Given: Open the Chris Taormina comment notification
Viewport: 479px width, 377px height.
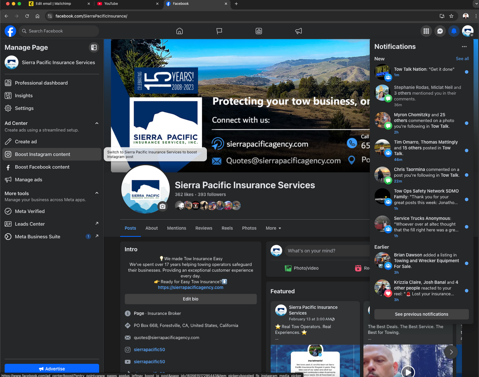Looking at the screenshot, I should pyautogui.click(x=422, y=175).
